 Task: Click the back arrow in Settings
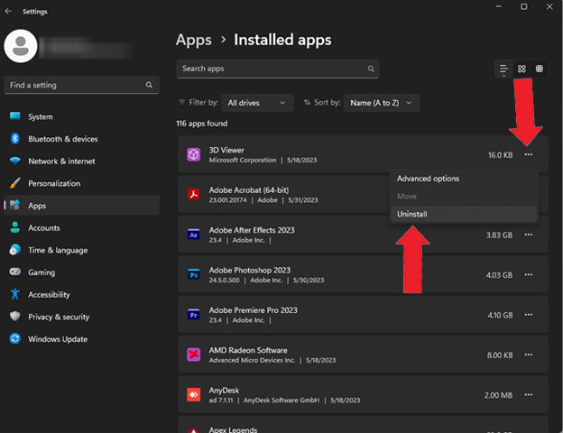point(8,11)
